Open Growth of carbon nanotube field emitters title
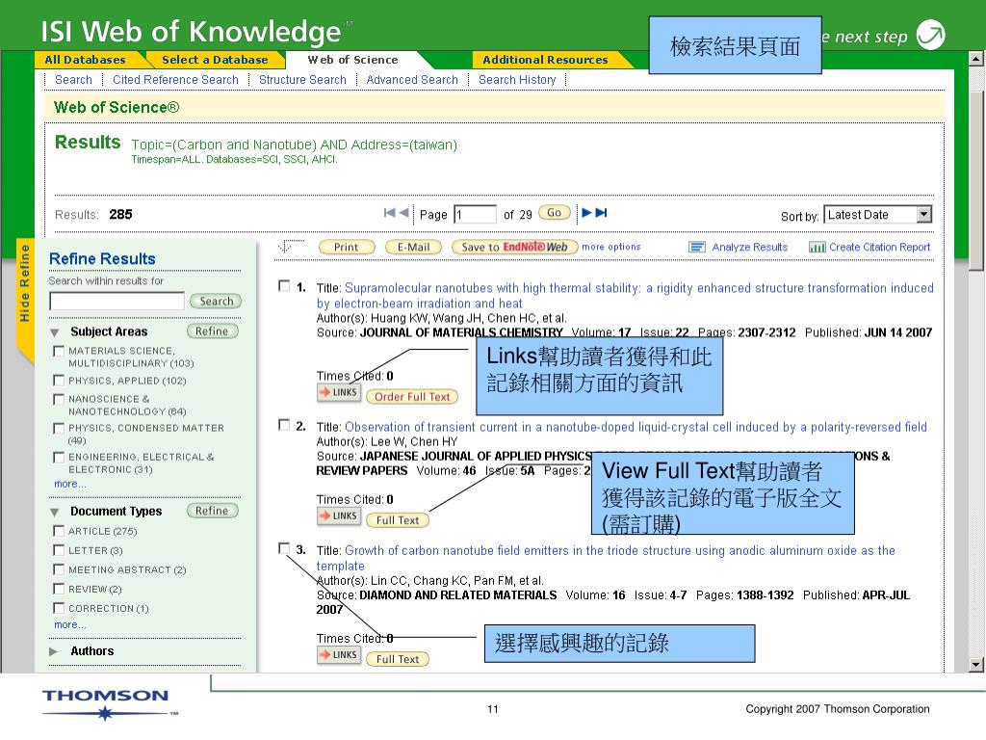Viewport: 986px width, 740px height. (606, 558)
